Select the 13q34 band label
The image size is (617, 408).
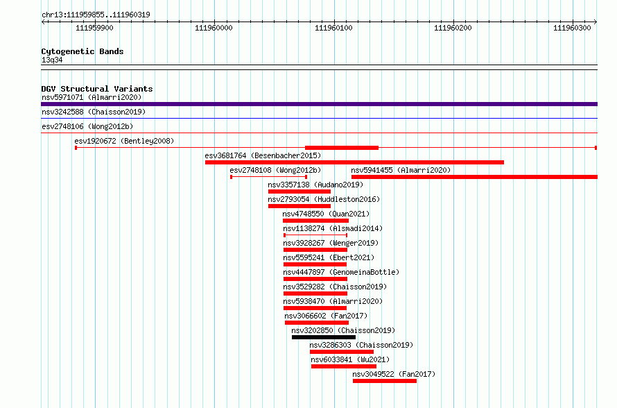(x=52, y=60)
